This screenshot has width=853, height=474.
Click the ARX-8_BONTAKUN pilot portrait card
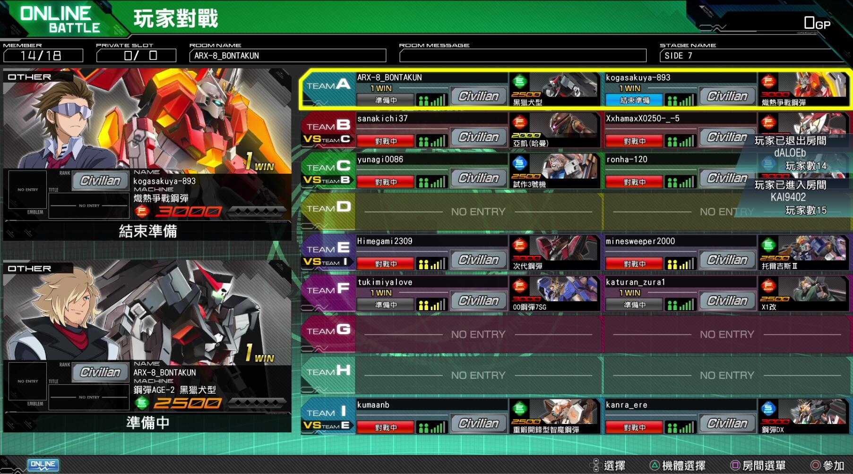(147, 347)
